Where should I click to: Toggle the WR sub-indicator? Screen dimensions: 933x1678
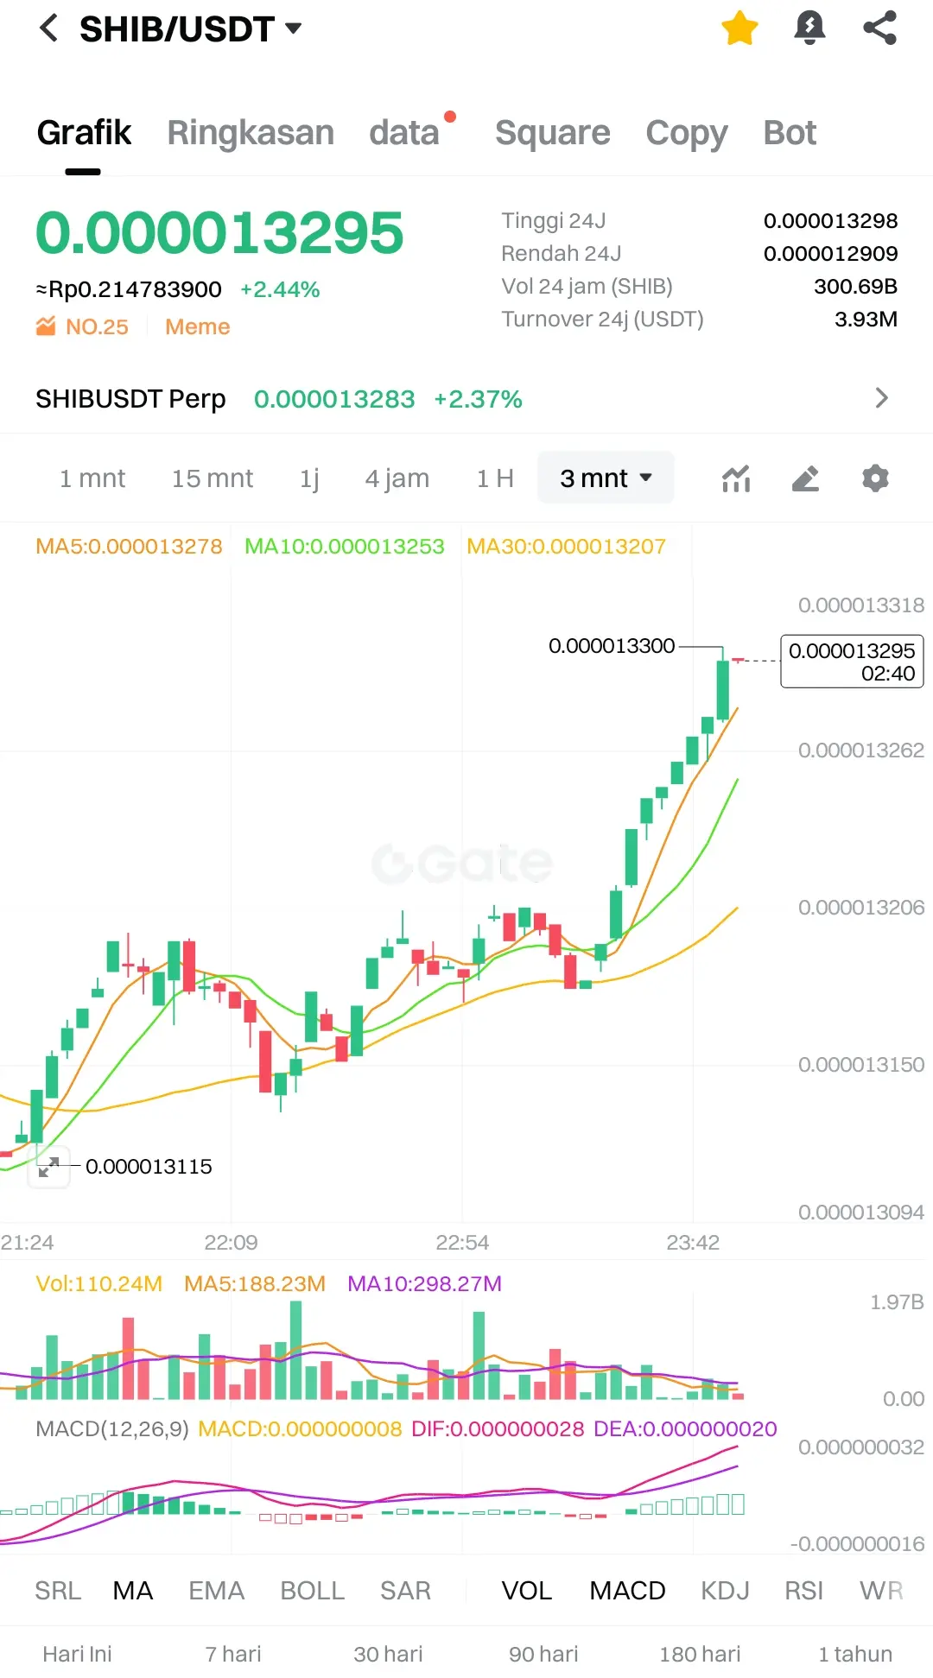coord(881,1591)
